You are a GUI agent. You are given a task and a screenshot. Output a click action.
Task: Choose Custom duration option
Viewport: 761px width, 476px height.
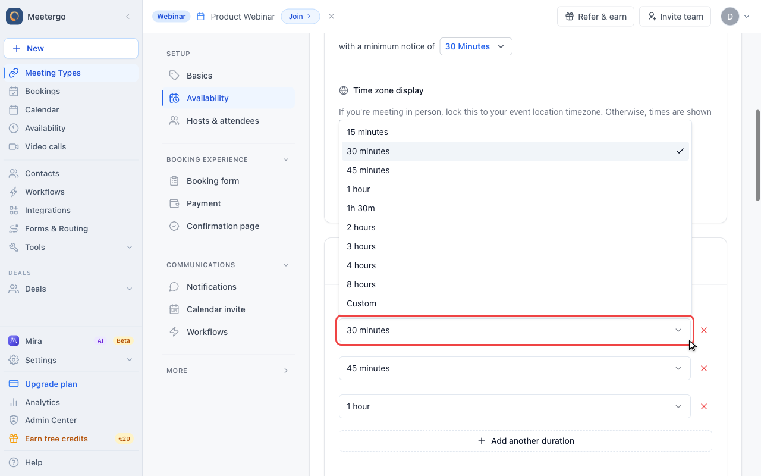click(515, 303)
